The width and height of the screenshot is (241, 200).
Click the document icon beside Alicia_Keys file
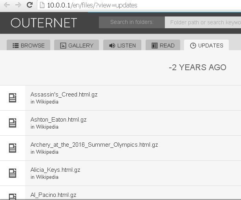(13, 173)
